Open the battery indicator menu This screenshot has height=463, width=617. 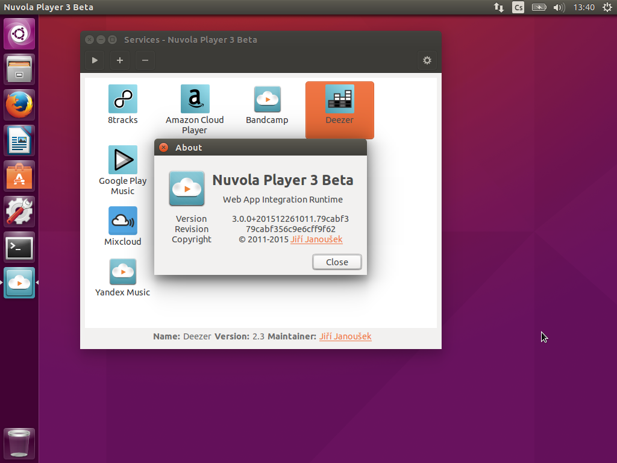pyautogui.click(x=539, y=7)
